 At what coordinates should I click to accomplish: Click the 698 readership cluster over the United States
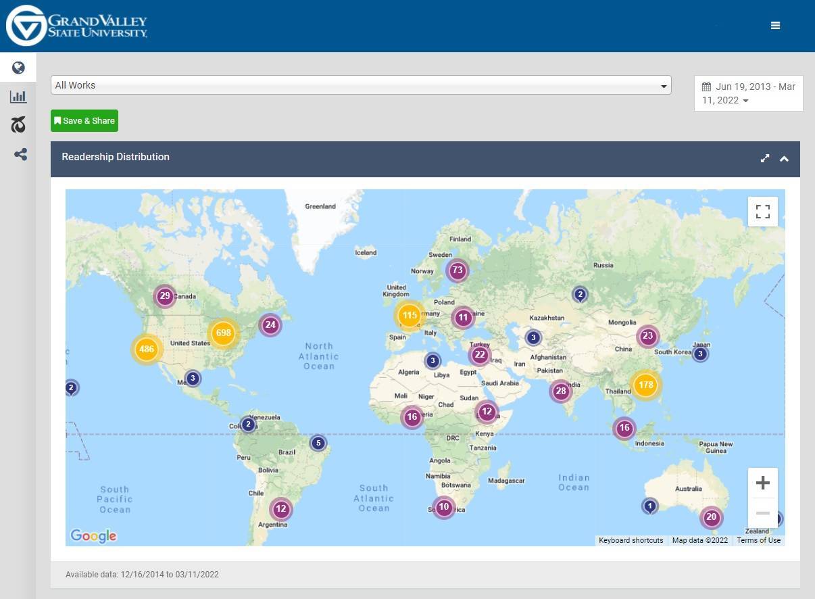tap(223, 333)
